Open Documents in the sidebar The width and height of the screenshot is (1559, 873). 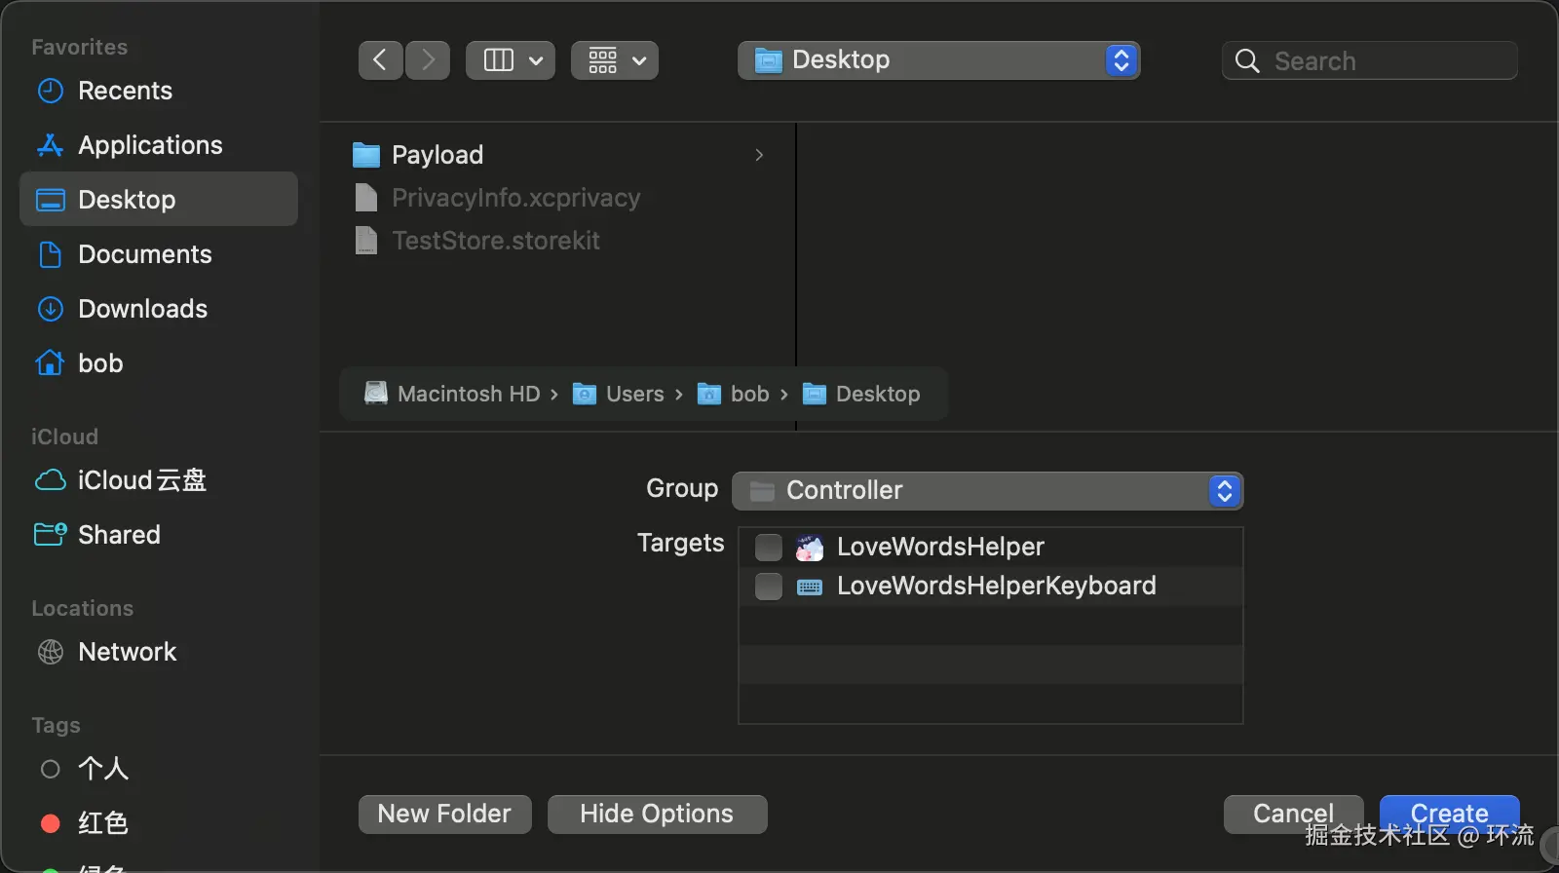coord(144,254)
